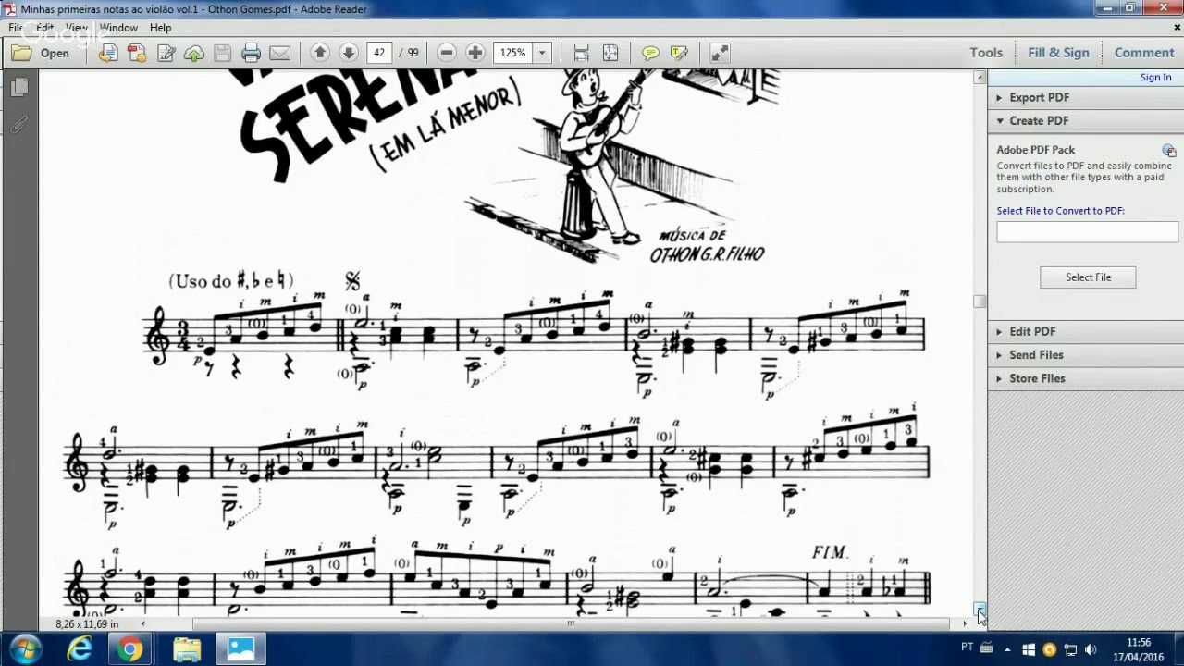This screenshot has height=666, width=1184.
Task: Click the Create PDF toolbar icon
Action: [x=137, y=53]
